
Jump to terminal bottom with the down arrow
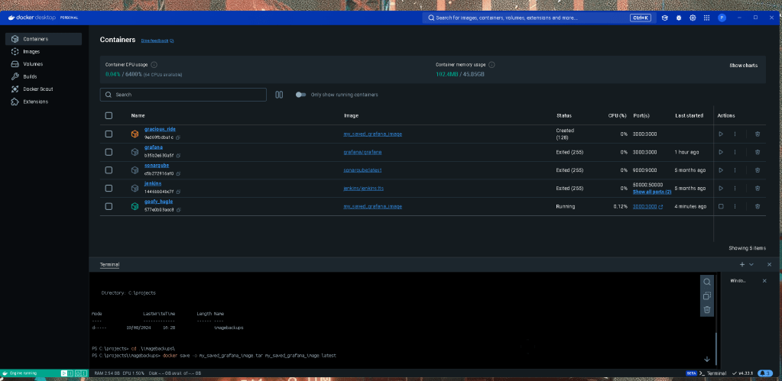pos(706,359)
